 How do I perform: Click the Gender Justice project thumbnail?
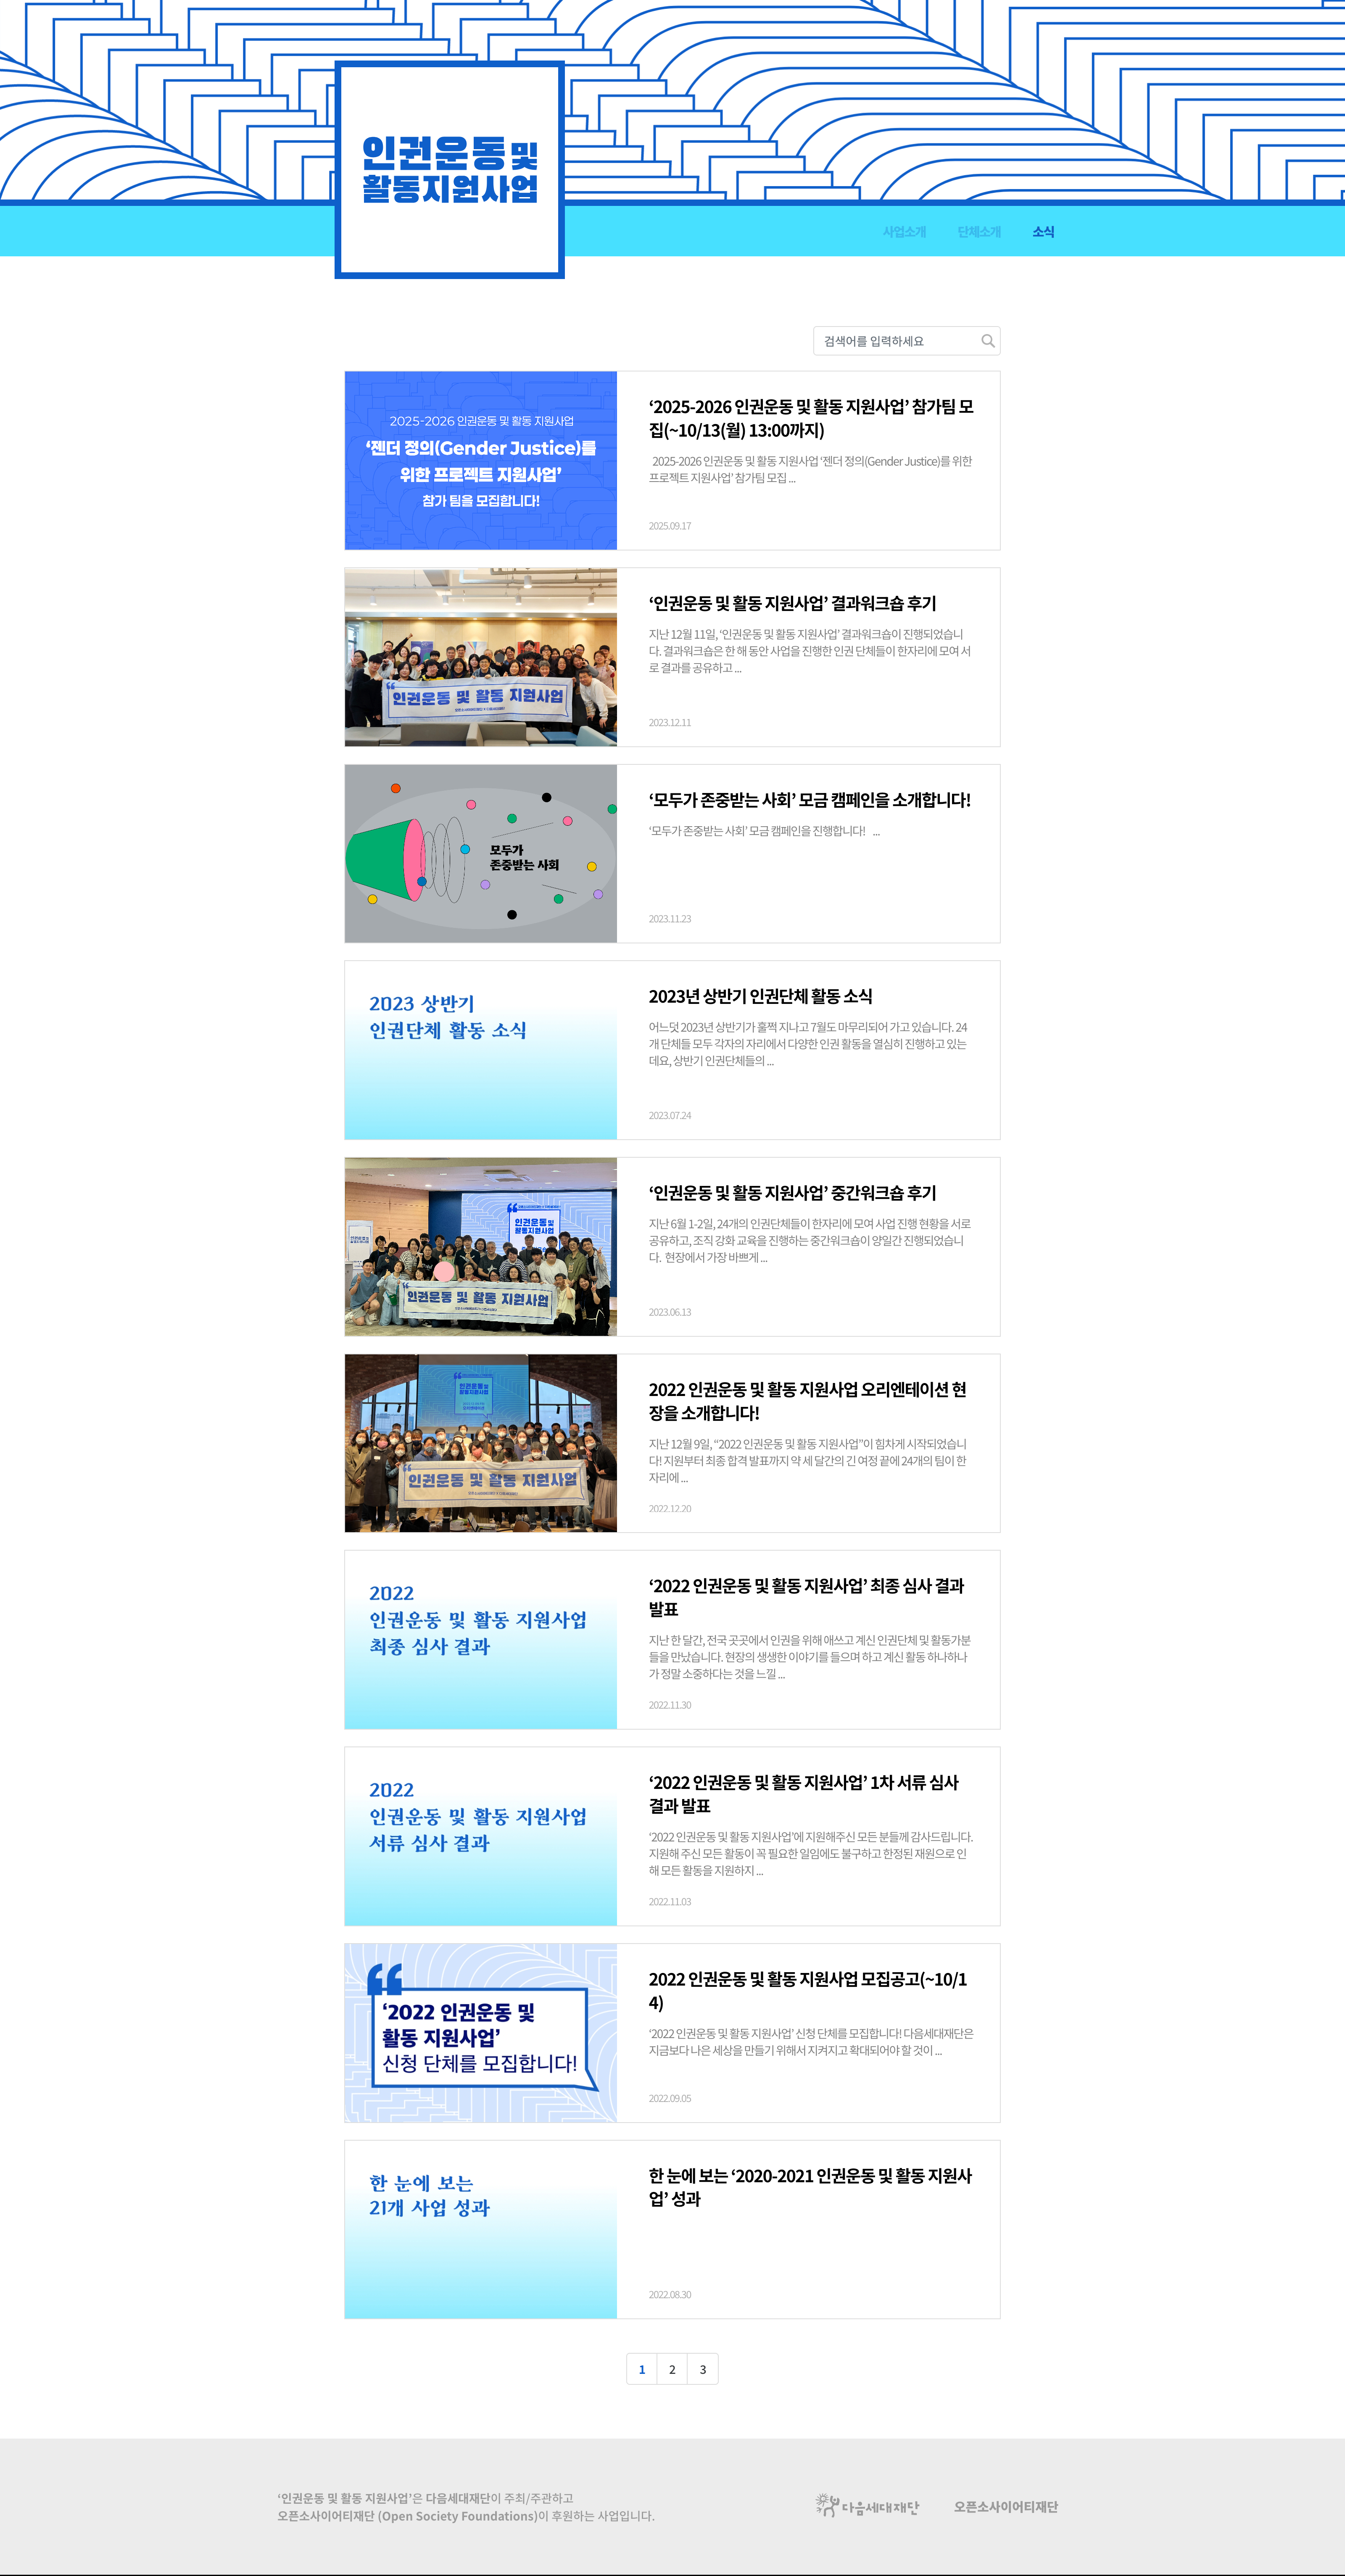(x=481, y=460)
